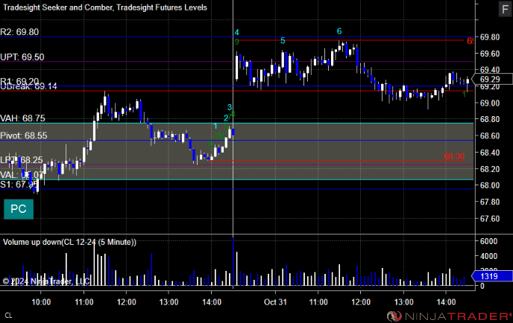Screen dimensions: 513x323
Task: Click the volume marker 1319
Action: [492, 276]
